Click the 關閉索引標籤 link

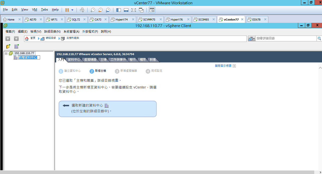pyautogui.click(x=223, y=66)
